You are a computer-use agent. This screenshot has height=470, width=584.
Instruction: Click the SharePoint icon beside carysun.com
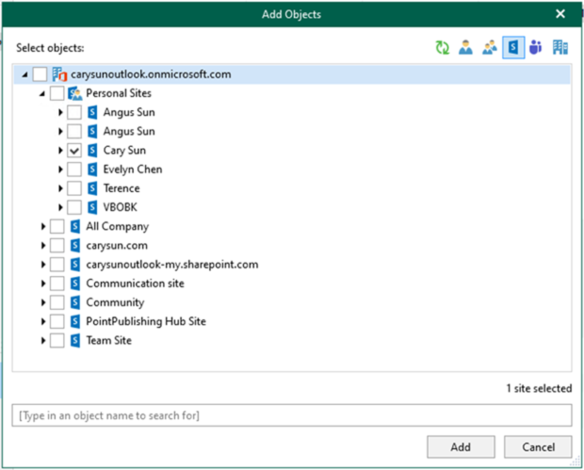point(75,245)
